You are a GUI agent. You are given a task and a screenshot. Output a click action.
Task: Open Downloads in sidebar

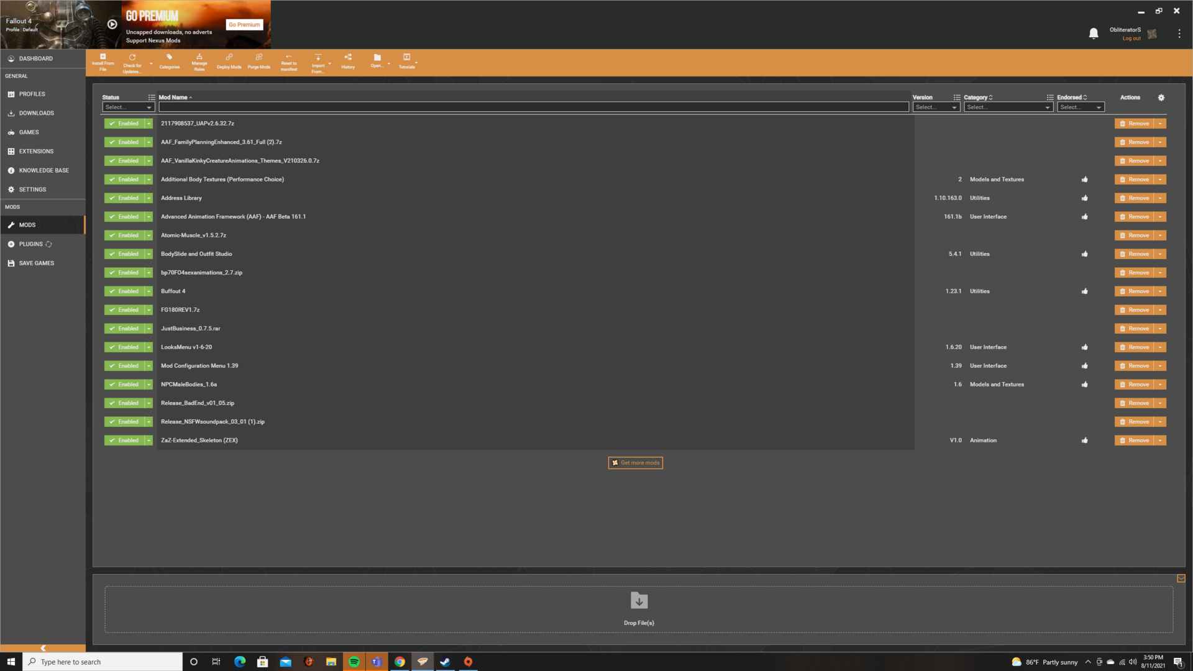43,113
